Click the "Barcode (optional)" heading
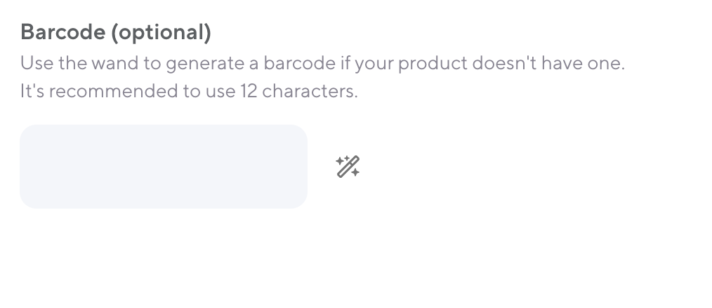The height and width of the screenshot is (308, 712). click(x=116, y=32)
